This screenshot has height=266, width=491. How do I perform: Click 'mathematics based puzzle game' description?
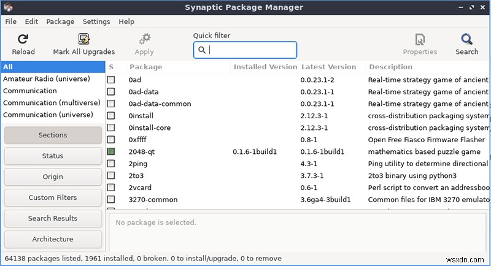pos(424,152)
